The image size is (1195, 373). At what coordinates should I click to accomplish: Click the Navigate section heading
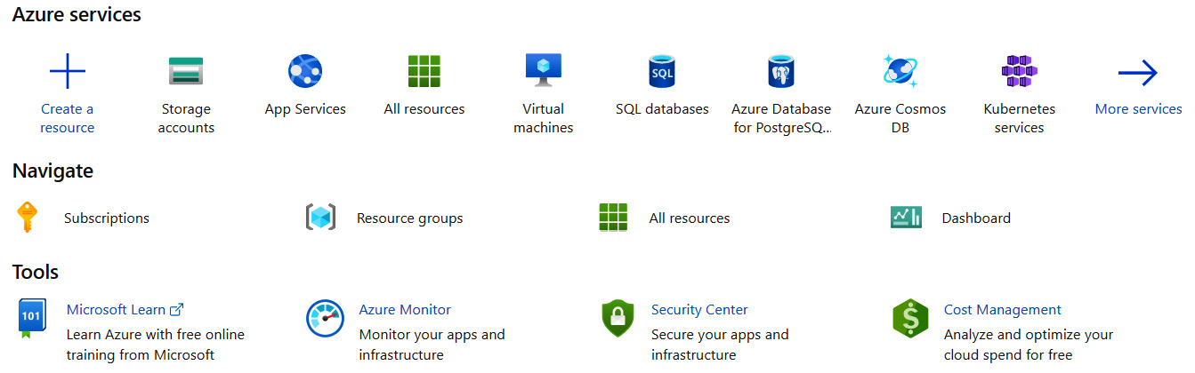pyautogui.click(x=52, y=171)
